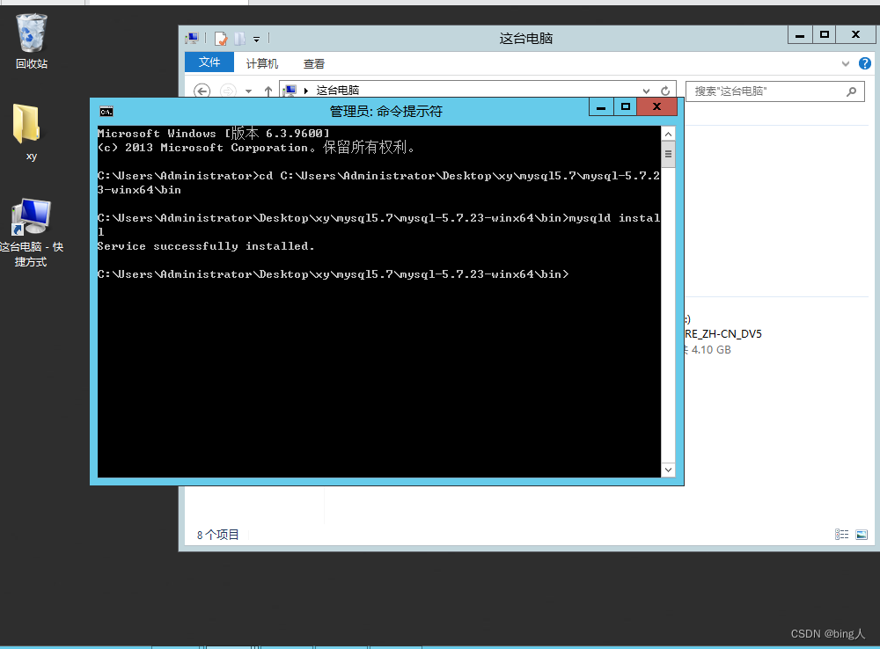The image size is (880, 649).
Task: Click the 4.10 GB drive size text
Action: click(711, 350)
